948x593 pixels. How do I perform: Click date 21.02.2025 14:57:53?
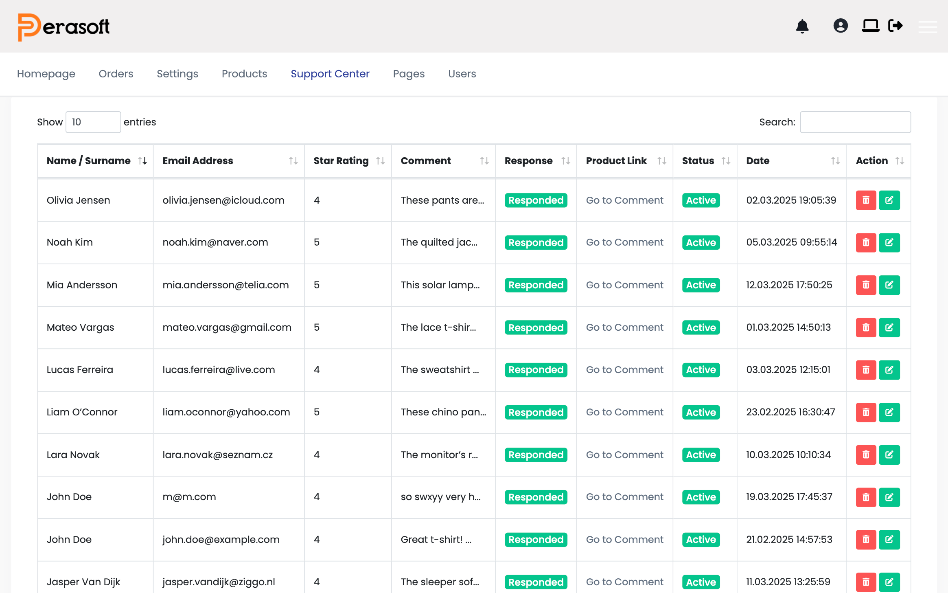789,540
